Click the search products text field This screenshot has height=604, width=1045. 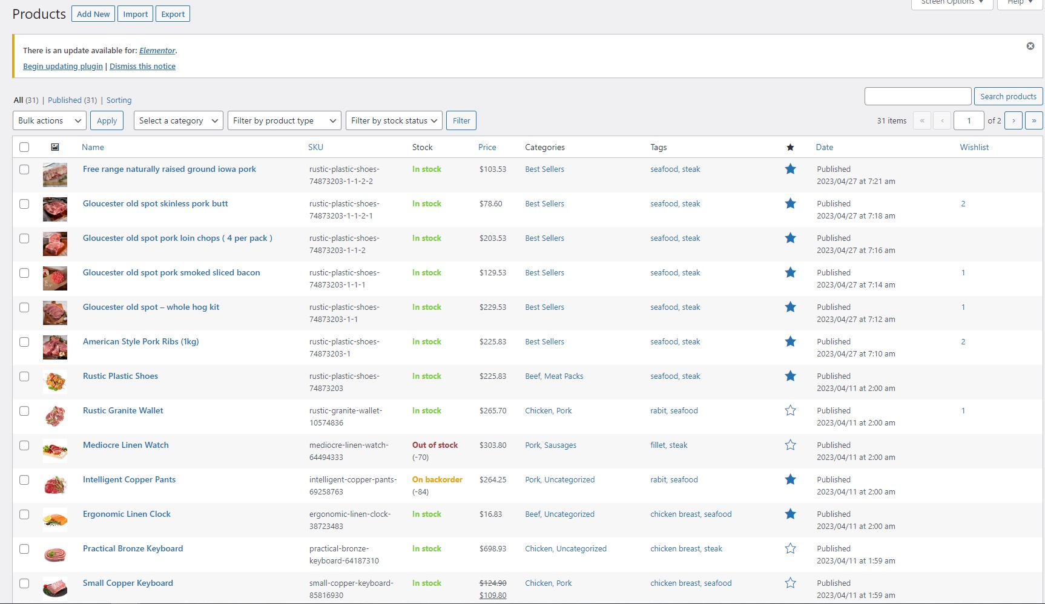click(917, 96)
